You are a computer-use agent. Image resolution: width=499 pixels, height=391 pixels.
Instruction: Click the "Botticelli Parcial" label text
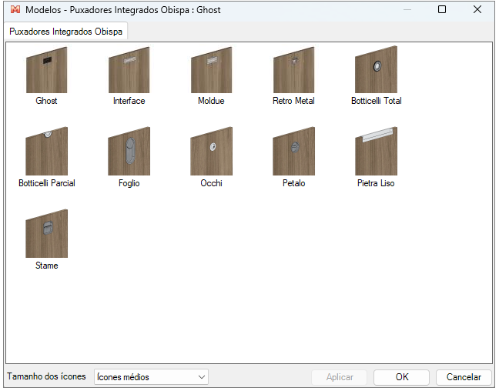click(x=47, y=183)
